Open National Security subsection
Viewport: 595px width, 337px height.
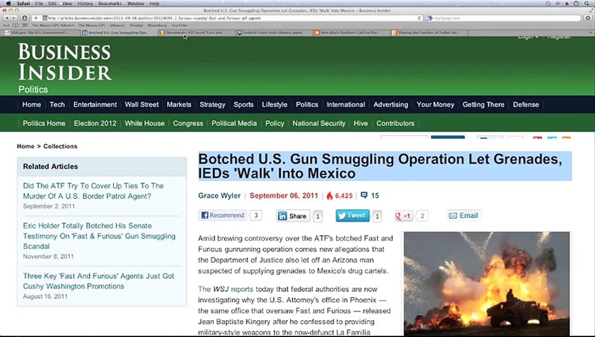click(319, 123)
